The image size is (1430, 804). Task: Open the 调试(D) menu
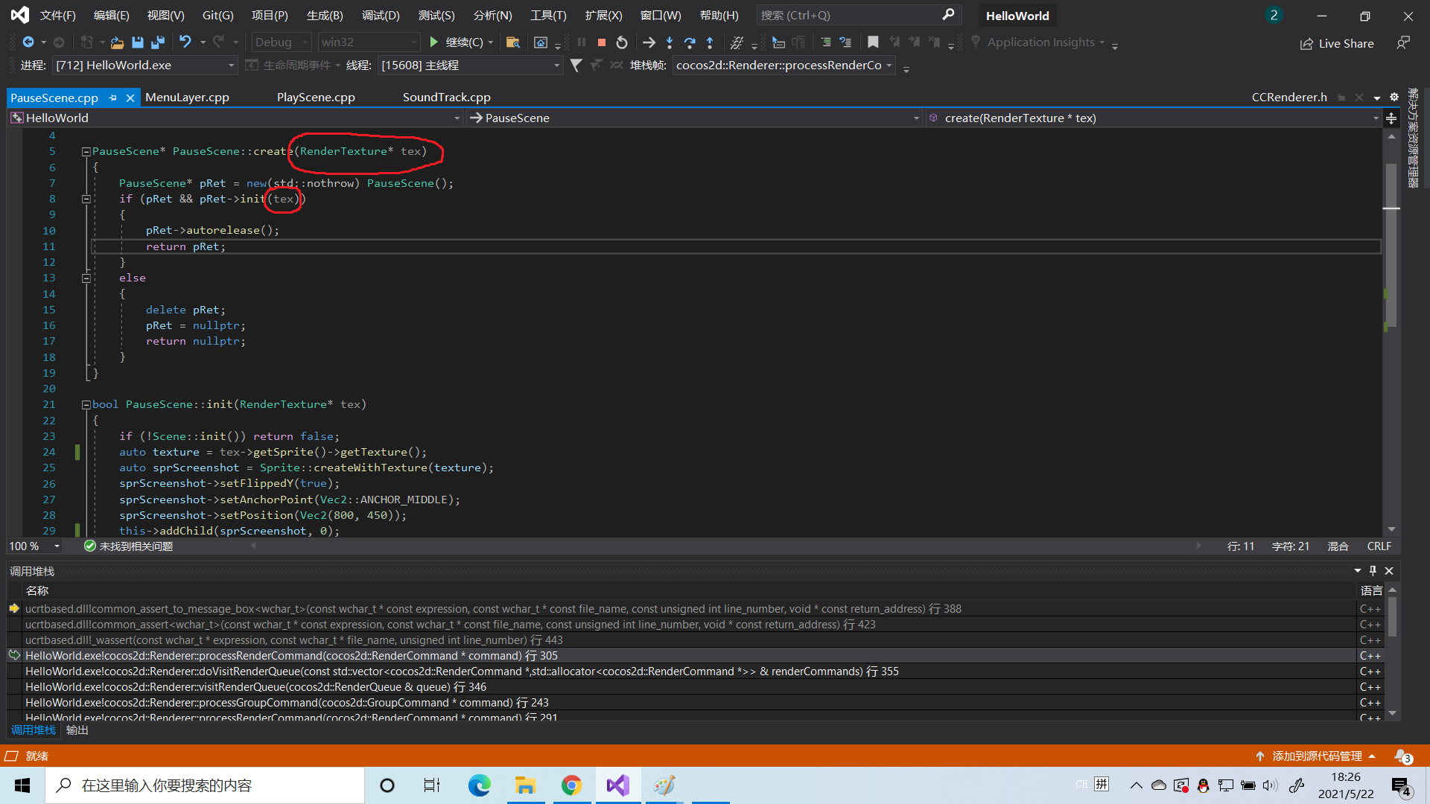(x=380, y=15)
